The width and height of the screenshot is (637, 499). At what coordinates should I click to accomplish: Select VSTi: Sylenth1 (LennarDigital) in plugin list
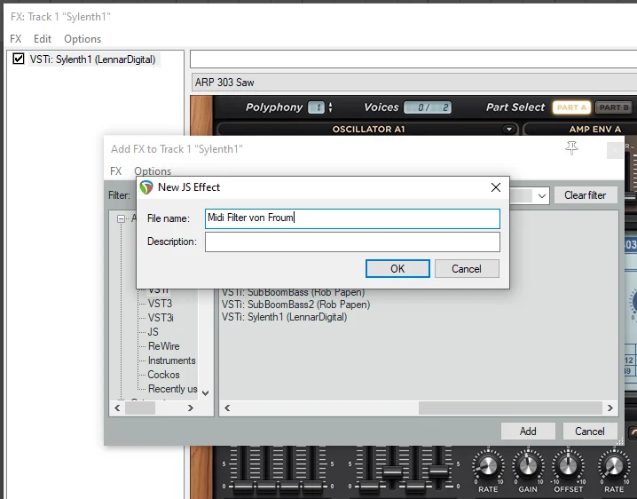coord(284,317)
